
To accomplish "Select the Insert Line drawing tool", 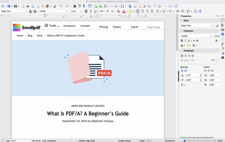I will (x=165, y=6).
